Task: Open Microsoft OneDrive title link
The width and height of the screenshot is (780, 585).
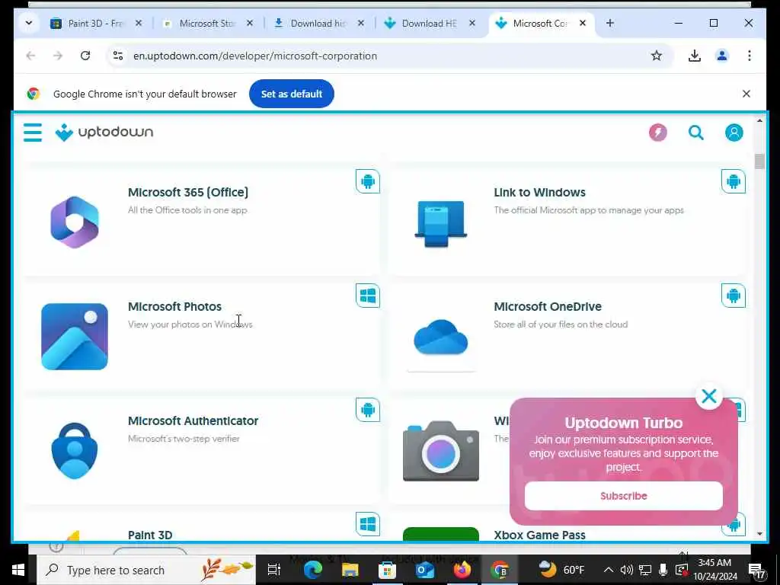Action: click(x=548, y=307)
